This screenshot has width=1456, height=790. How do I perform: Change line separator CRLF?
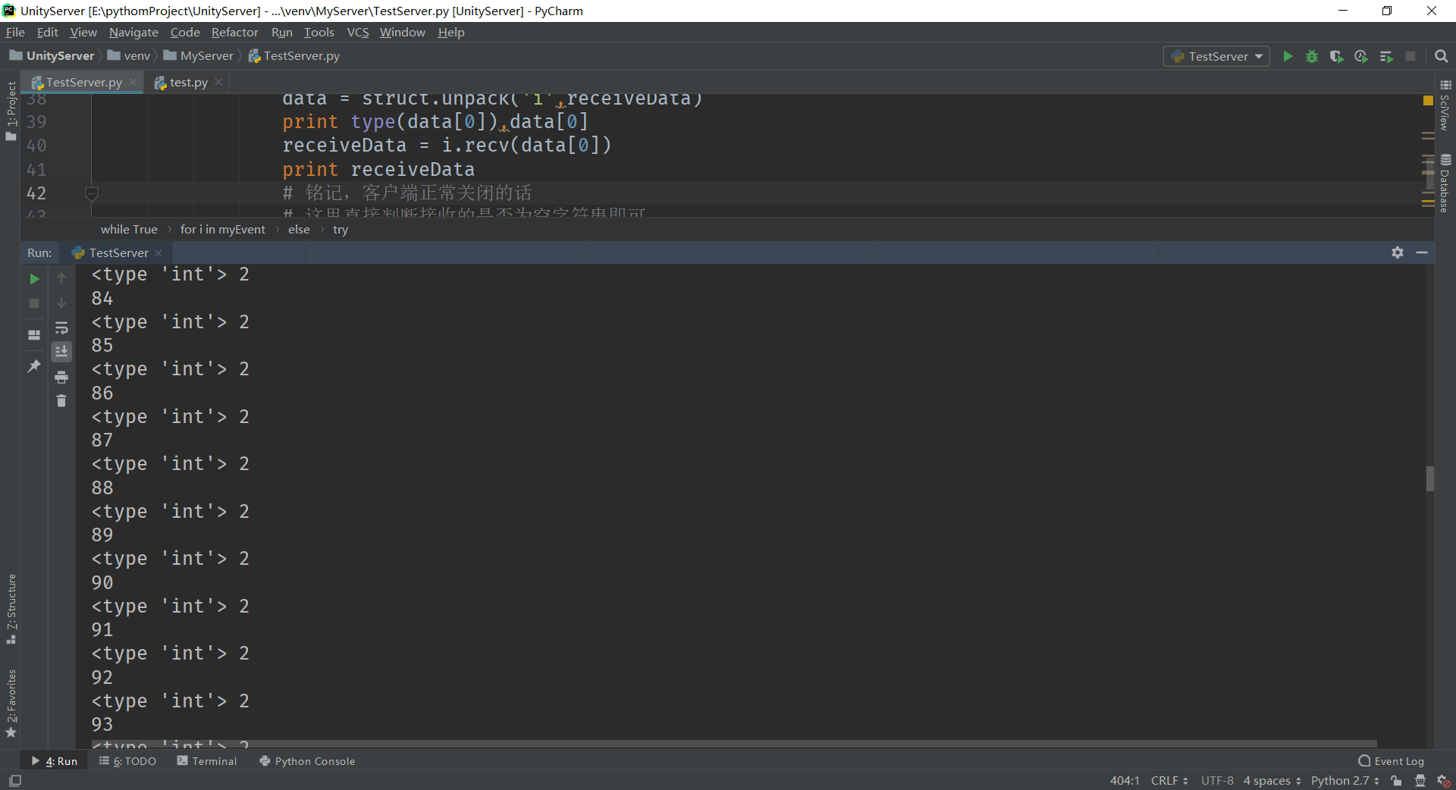pyautogui.click(x=1169, y=781)
